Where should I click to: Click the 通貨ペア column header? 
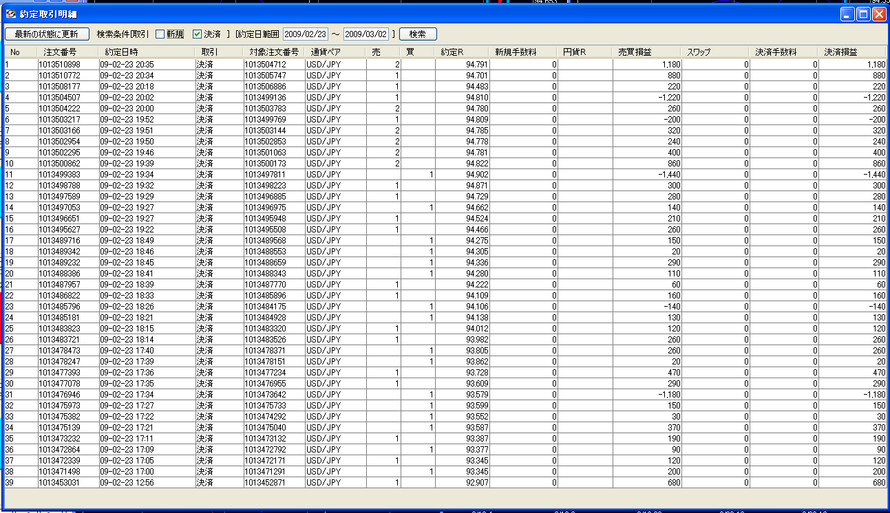tap(335, 52)
